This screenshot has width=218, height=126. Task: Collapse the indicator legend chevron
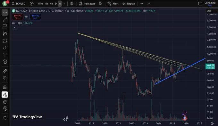[x=14, y=28]
